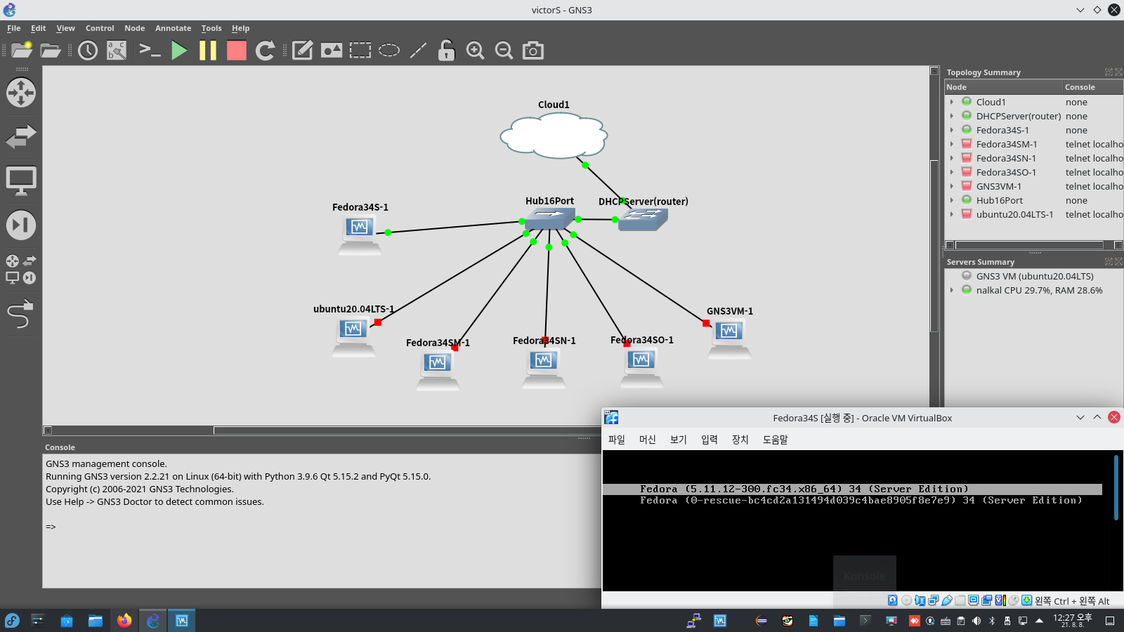Select the Draw ellipse tool
The height and width of the screenshot is (632, 1124).
pyautogui.click(x=389, y=51)
